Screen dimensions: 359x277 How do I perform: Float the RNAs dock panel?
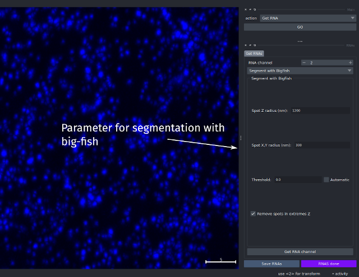[x=255, y=45]
